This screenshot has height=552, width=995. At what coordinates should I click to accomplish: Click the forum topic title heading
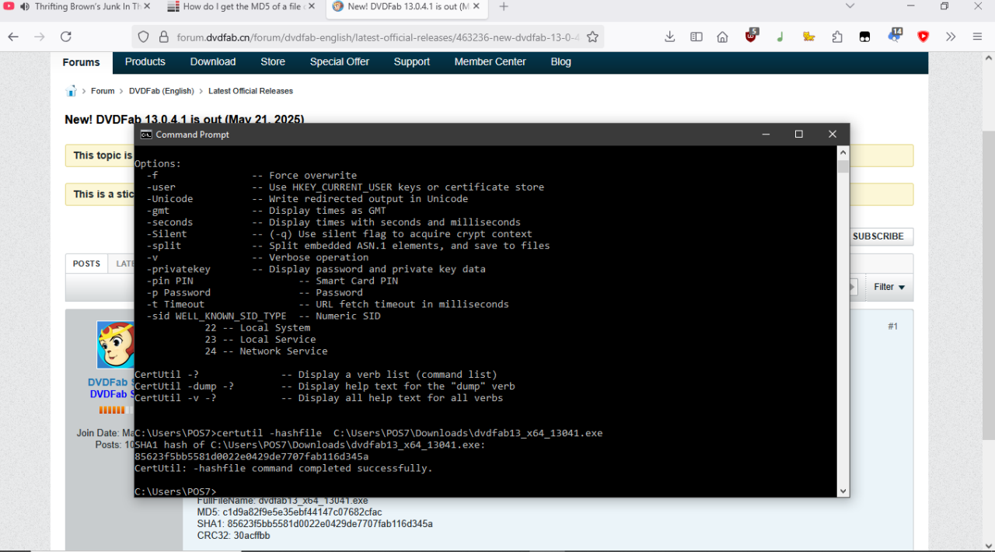coord(184,119)
